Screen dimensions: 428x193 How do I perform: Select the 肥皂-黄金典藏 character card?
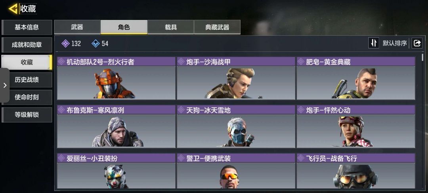click(x=356, y=78)
